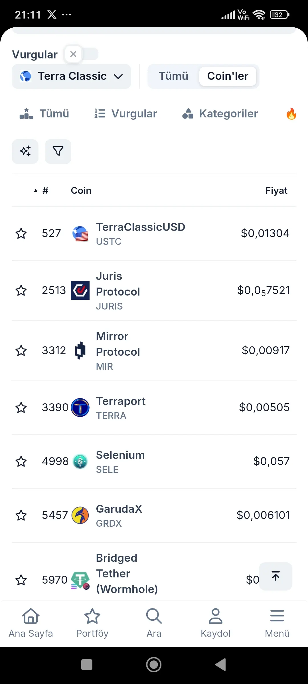Viewport: 308px width, 684px height.
Task: Sort by Fiyat column header
Action: point(276,190)
